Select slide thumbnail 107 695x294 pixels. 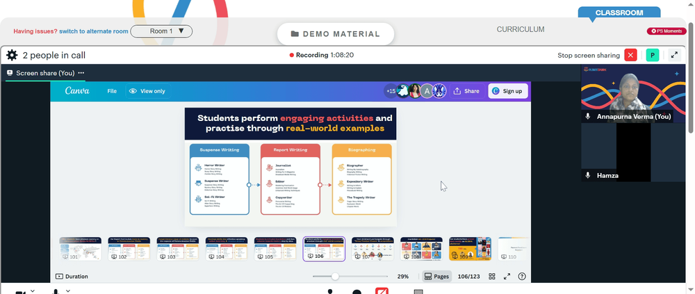(x=373, y=249)
